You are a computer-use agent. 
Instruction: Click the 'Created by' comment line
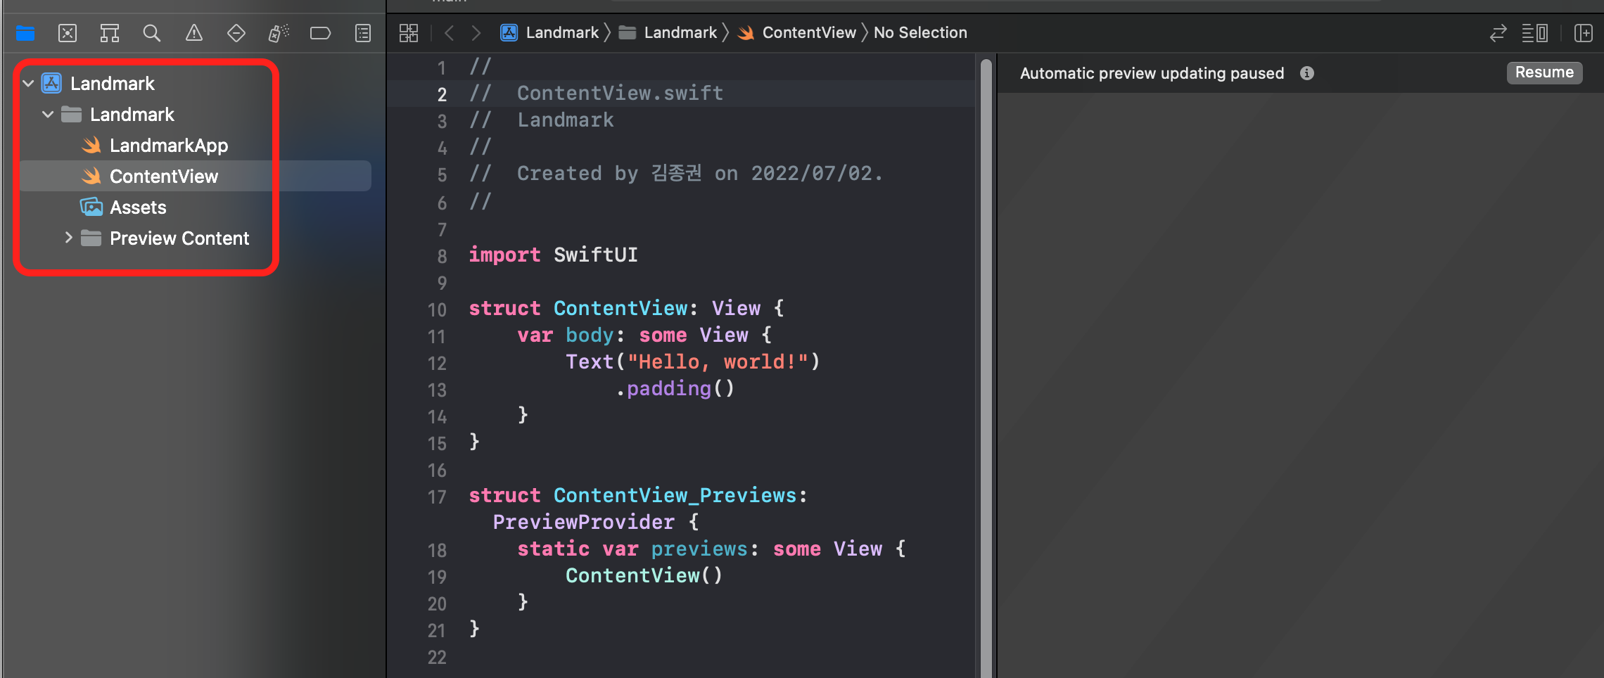click(675, 174)
